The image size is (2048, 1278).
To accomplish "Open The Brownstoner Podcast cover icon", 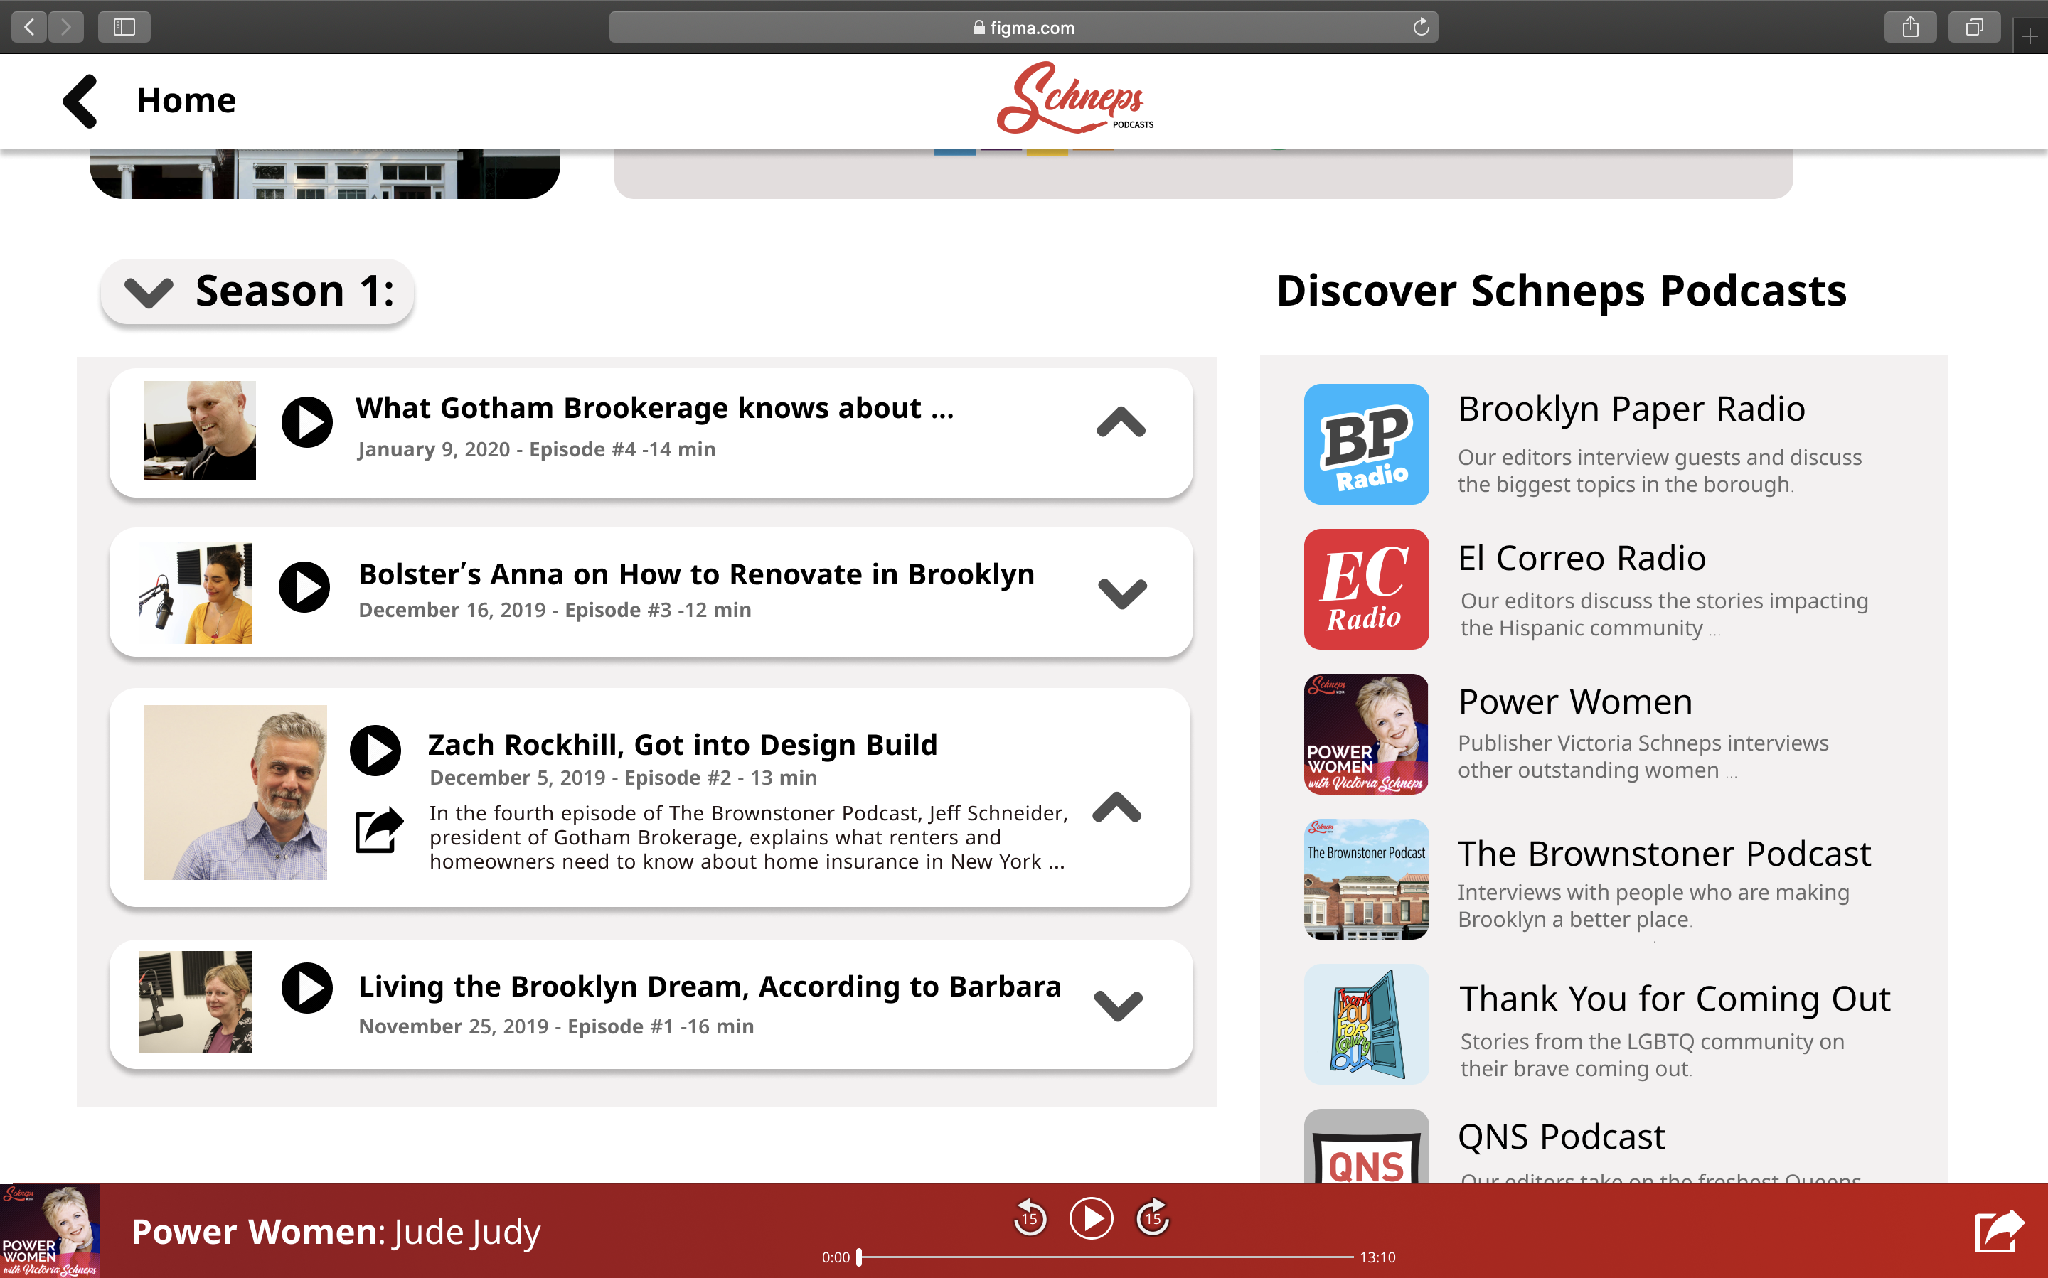I will pos(1367,879).
